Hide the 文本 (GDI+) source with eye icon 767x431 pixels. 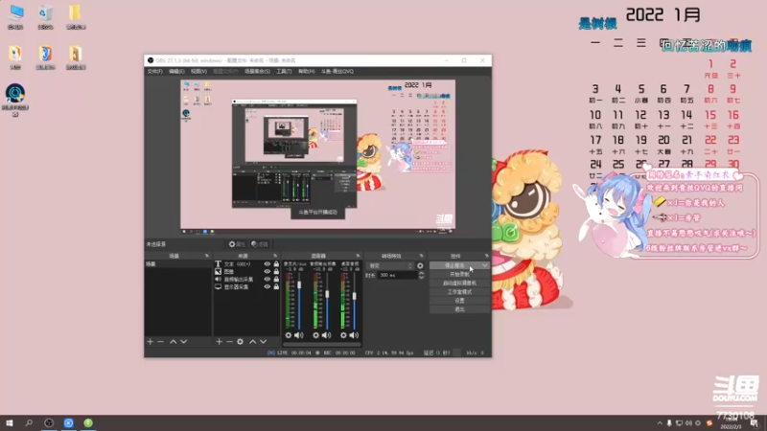(x=267, y=264)
